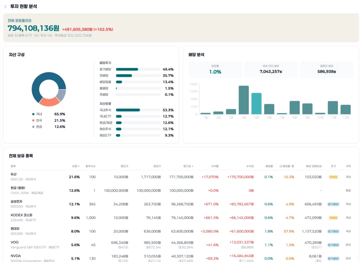Image resolution: width=362 pixels, height=262 pixels.
Task: Select the highlighted May dividend bar
Action: tap(256, 104)
